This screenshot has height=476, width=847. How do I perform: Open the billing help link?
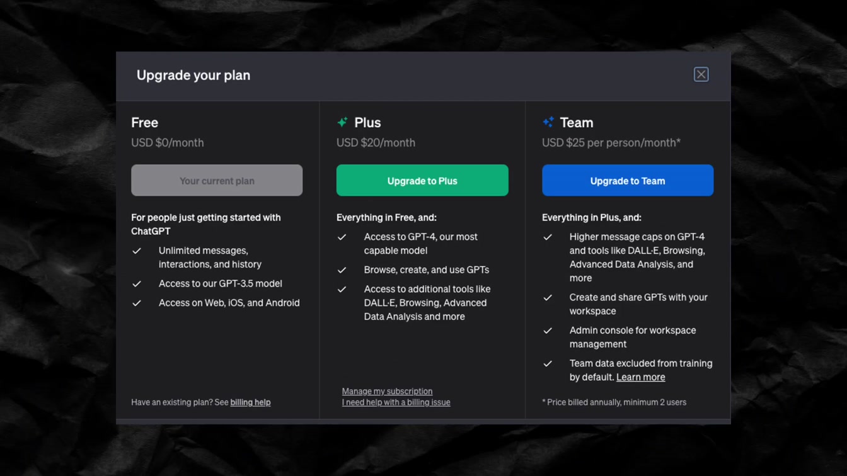click(250, 402)
